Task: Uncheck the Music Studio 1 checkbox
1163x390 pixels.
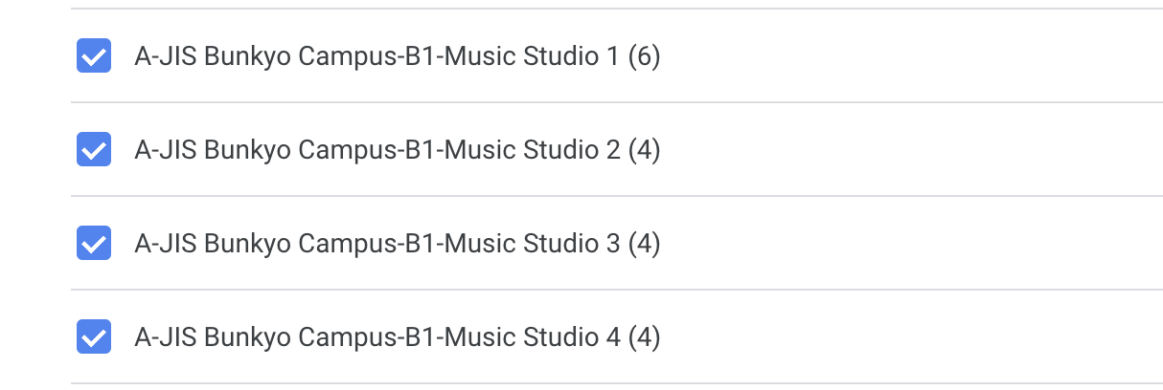Action: [94, 56]
